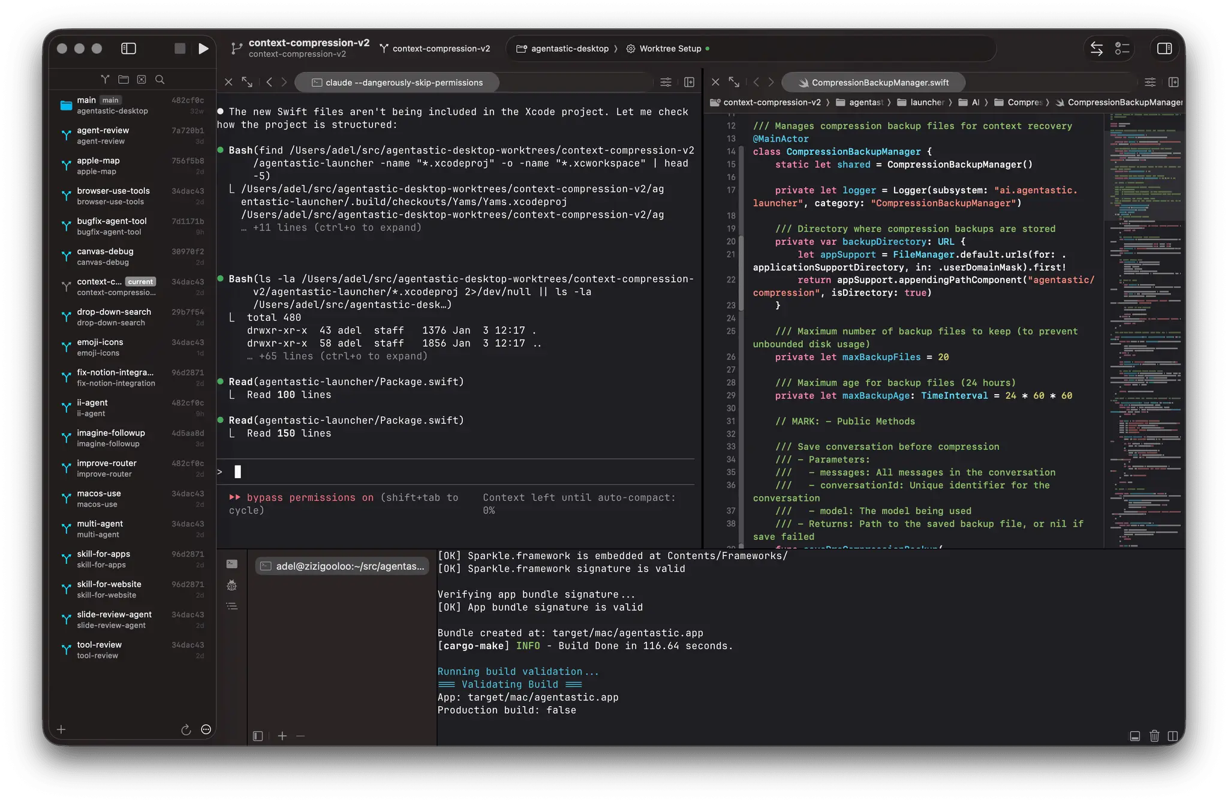Remove the terminal session with the minus icon
Screen dimensions: 1228x802
click(300, 736)
